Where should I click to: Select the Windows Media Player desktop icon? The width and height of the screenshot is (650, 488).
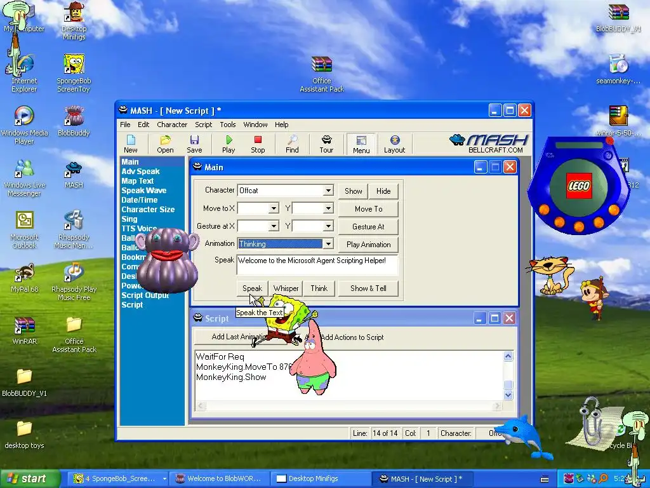pos(24,125)
